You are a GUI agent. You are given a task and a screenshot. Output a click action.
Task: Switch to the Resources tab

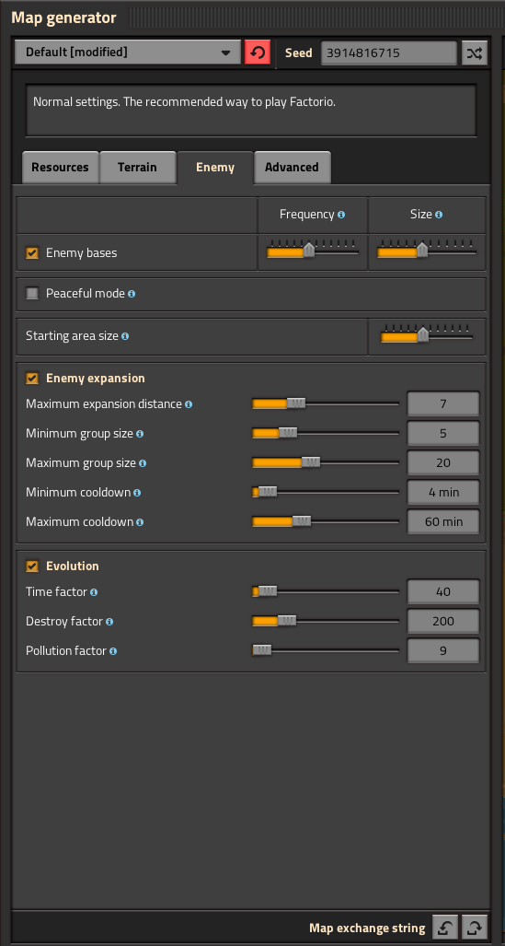[x=61, y=167]
